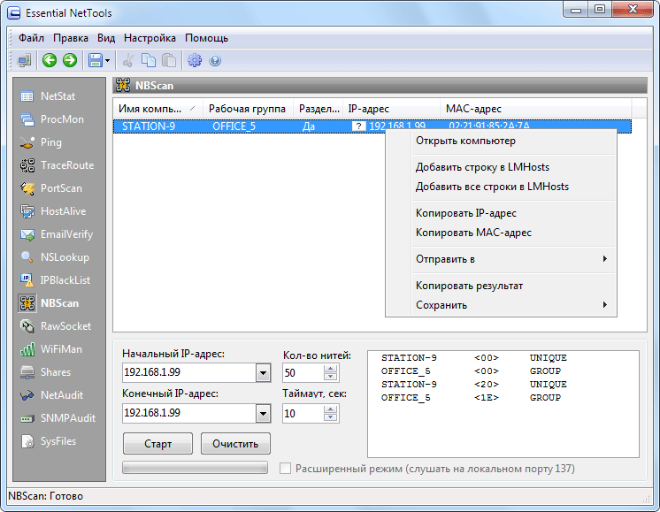Open the TraceRoute tool
Screen dimensions: 660x512
(x=57, y=165)
